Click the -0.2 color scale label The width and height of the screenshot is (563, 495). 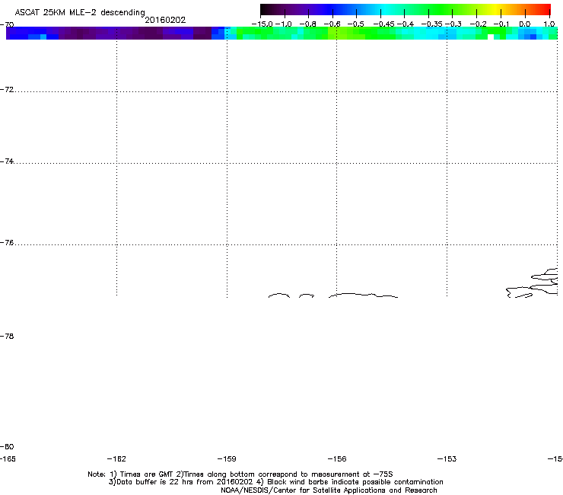point(478,24)
